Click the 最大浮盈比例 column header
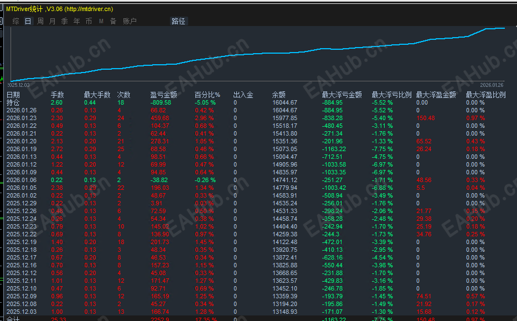 point(485,95)
